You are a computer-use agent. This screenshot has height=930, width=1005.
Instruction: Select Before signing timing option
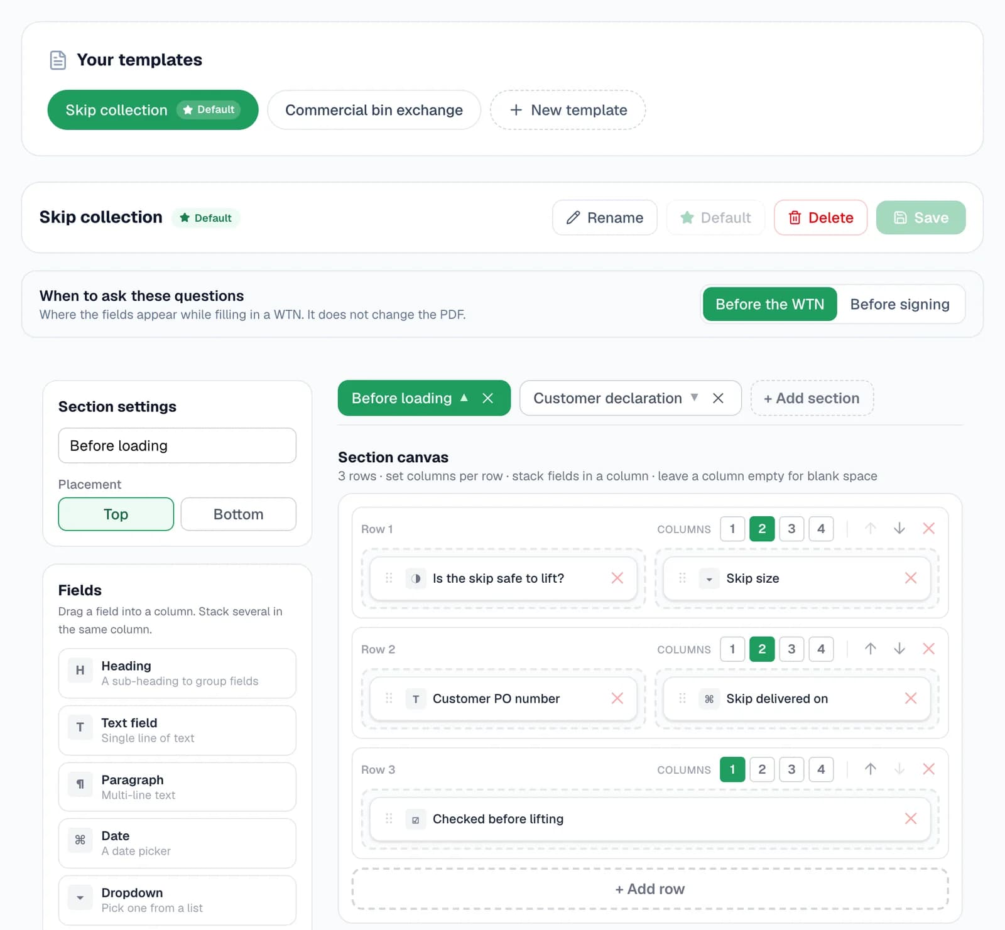click(899, 304)
